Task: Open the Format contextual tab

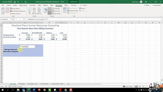Action: 74,5
